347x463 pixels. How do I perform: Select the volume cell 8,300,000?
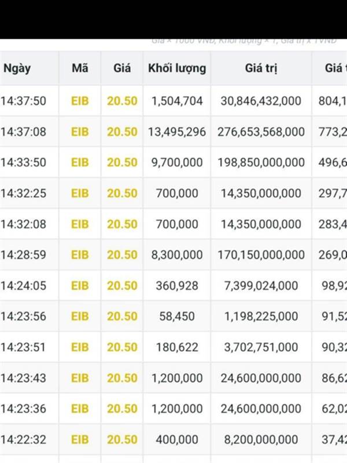coord(177,255)
